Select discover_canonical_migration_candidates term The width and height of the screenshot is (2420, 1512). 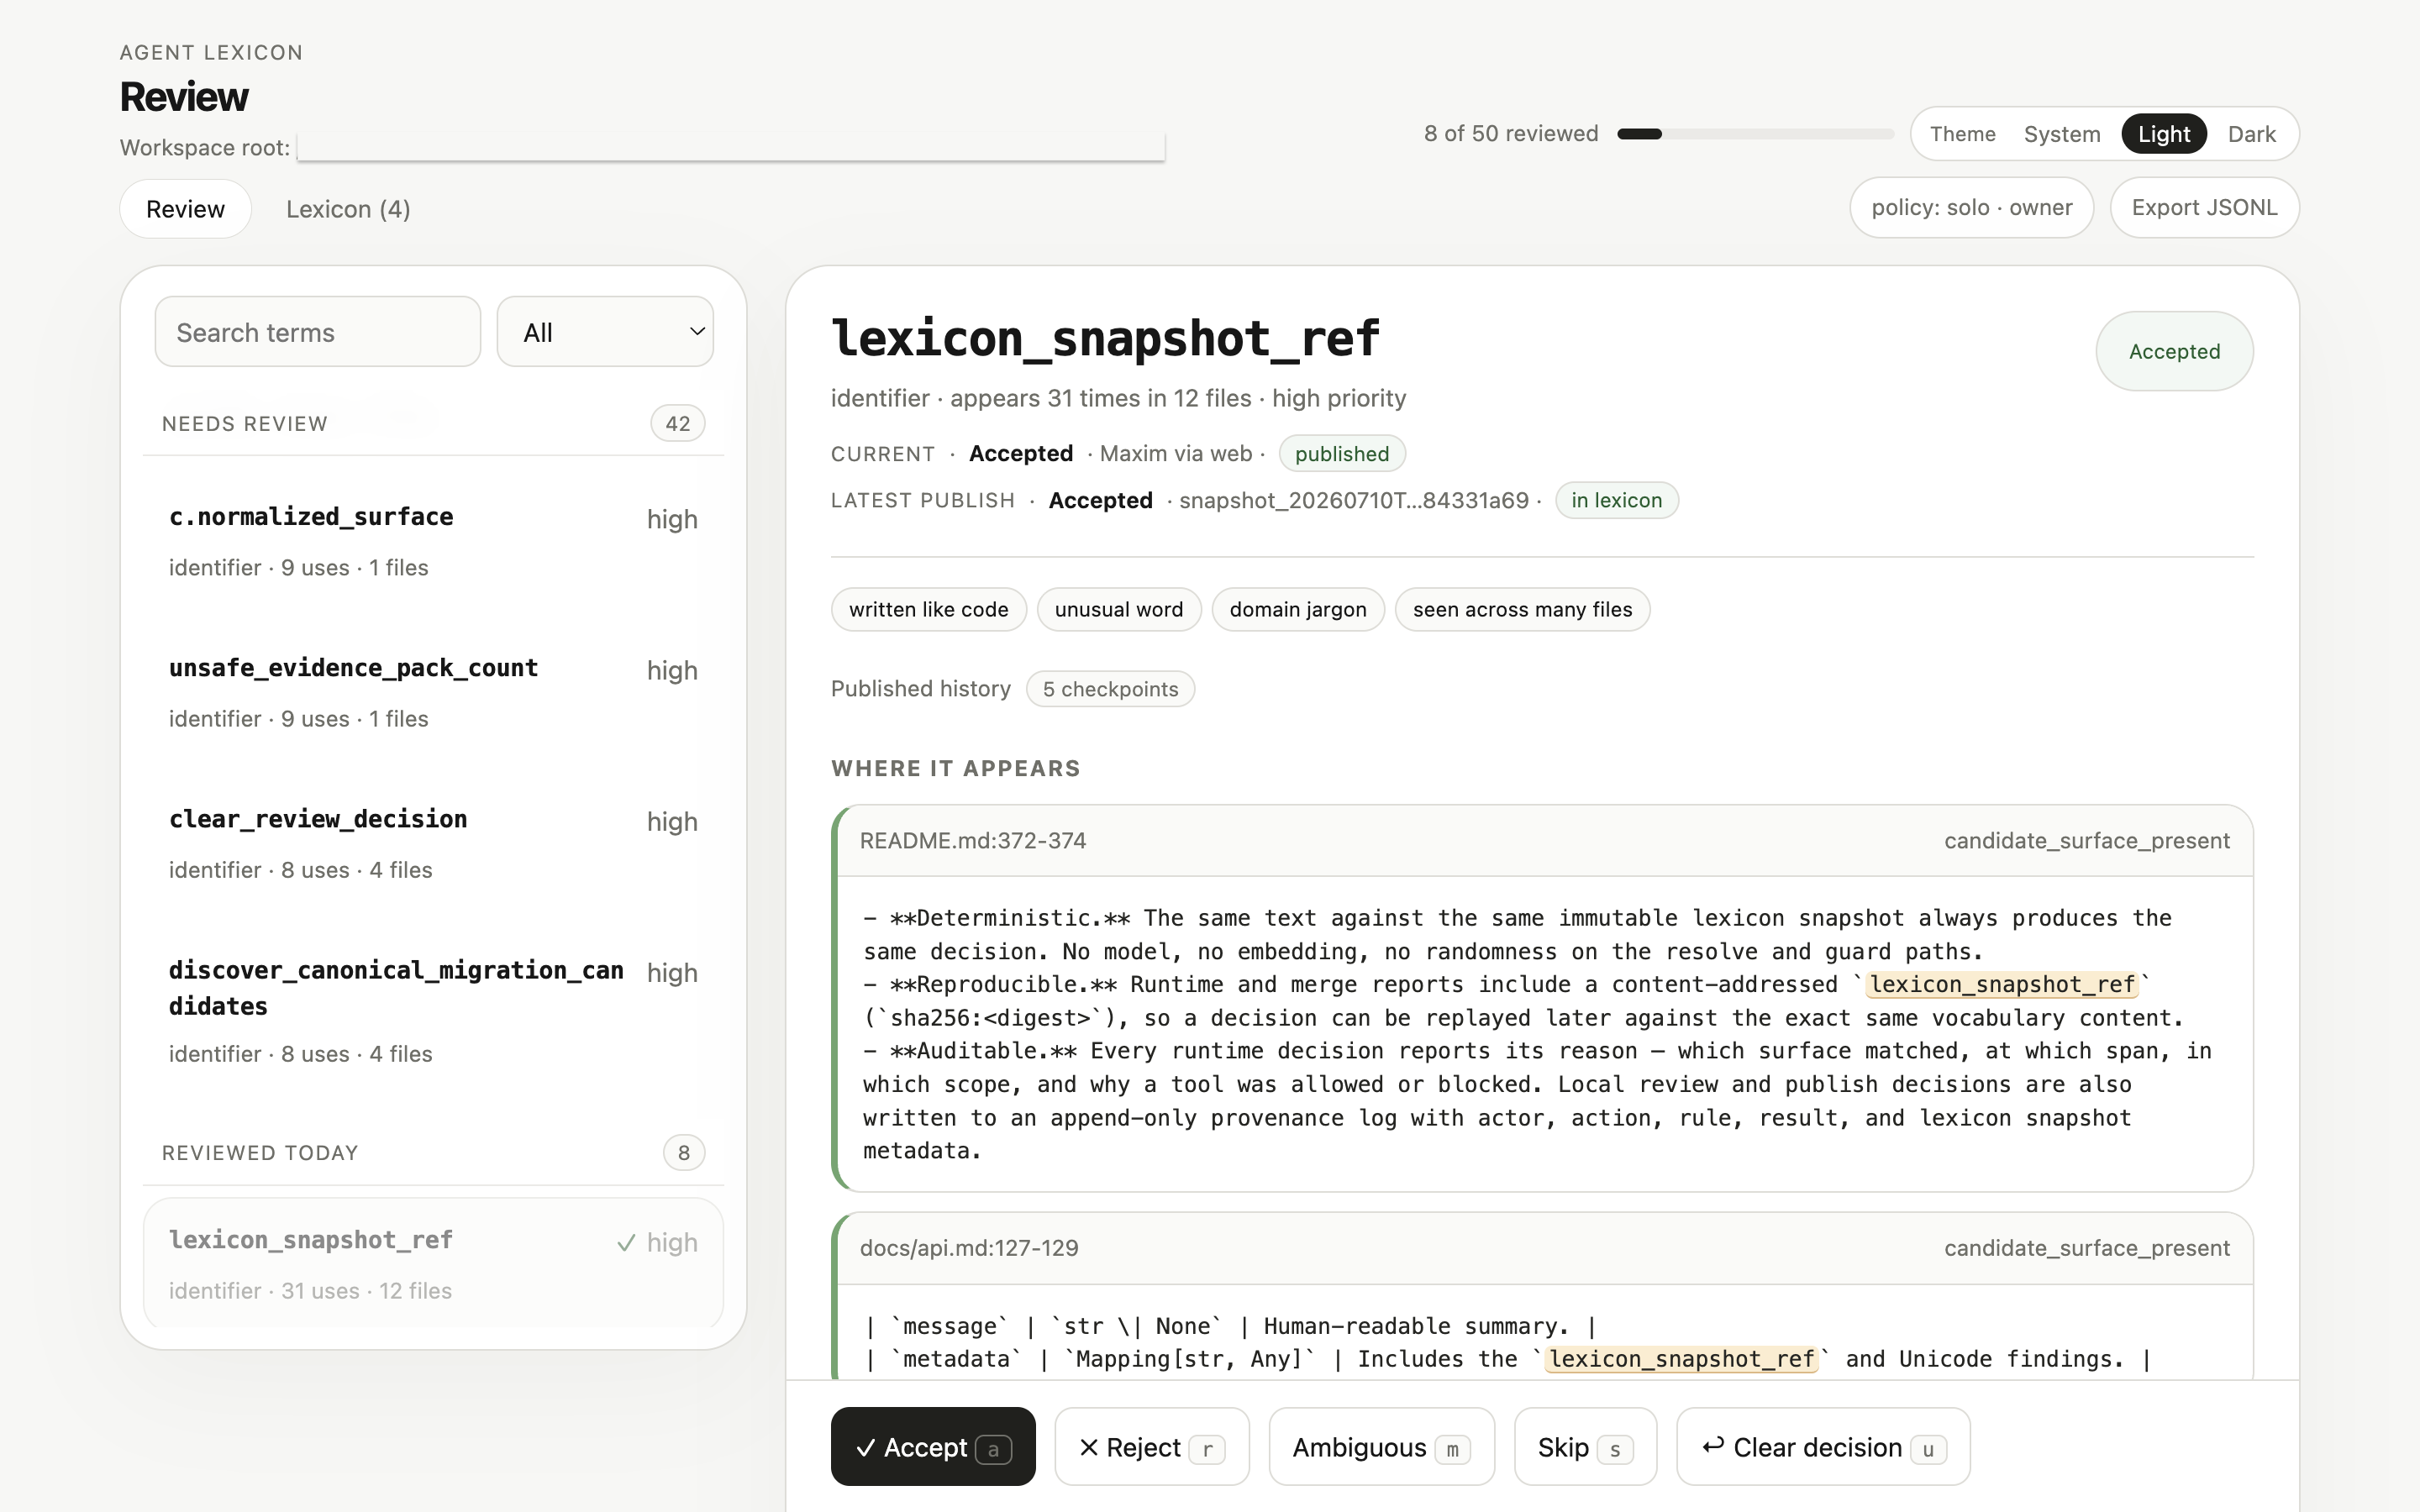pos(433,1010)
